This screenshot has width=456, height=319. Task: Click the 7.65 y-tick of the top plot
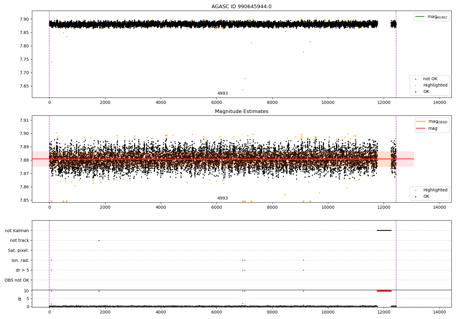coord(24,86)
